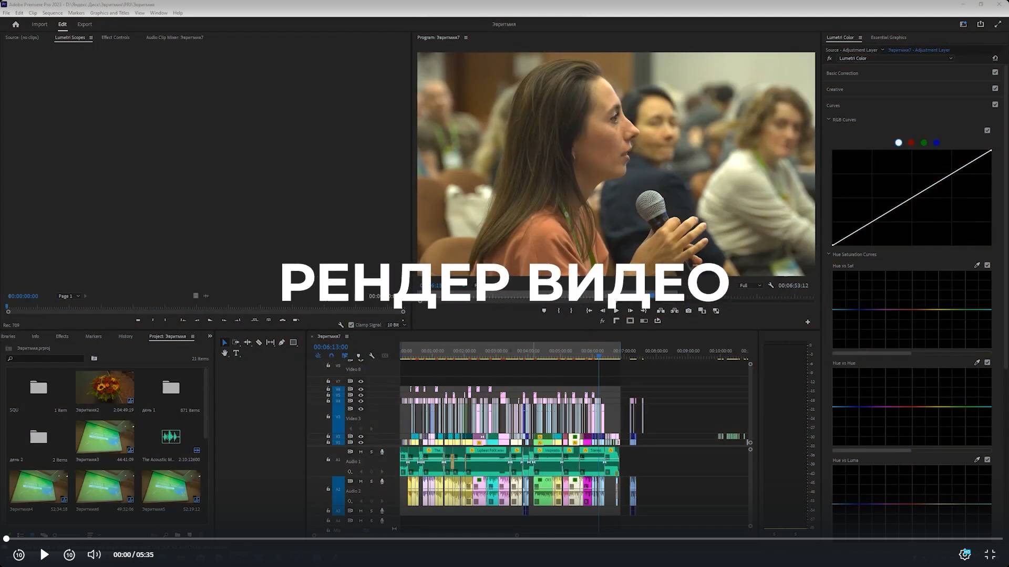Open Quick Export share icon

[981, 24]
